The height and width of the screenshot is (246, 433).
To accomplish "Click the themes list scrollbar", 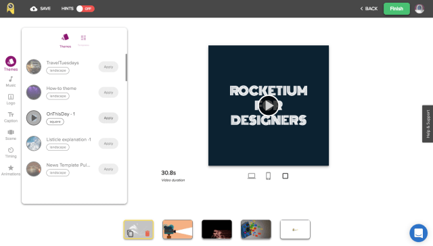I will [x=127, y=68].
